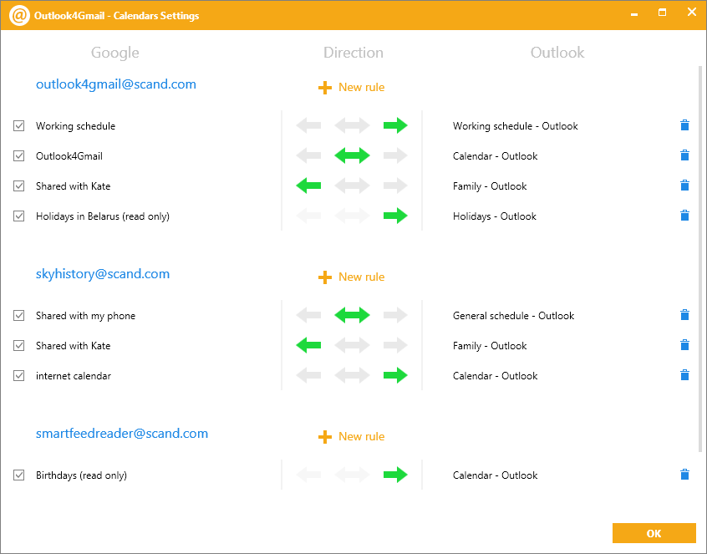The width and height of the screenshot is (707, 554).
Task: Set Working schedule to two-way sync arrow
Action: pyautogui.click(x=352, y=125)
